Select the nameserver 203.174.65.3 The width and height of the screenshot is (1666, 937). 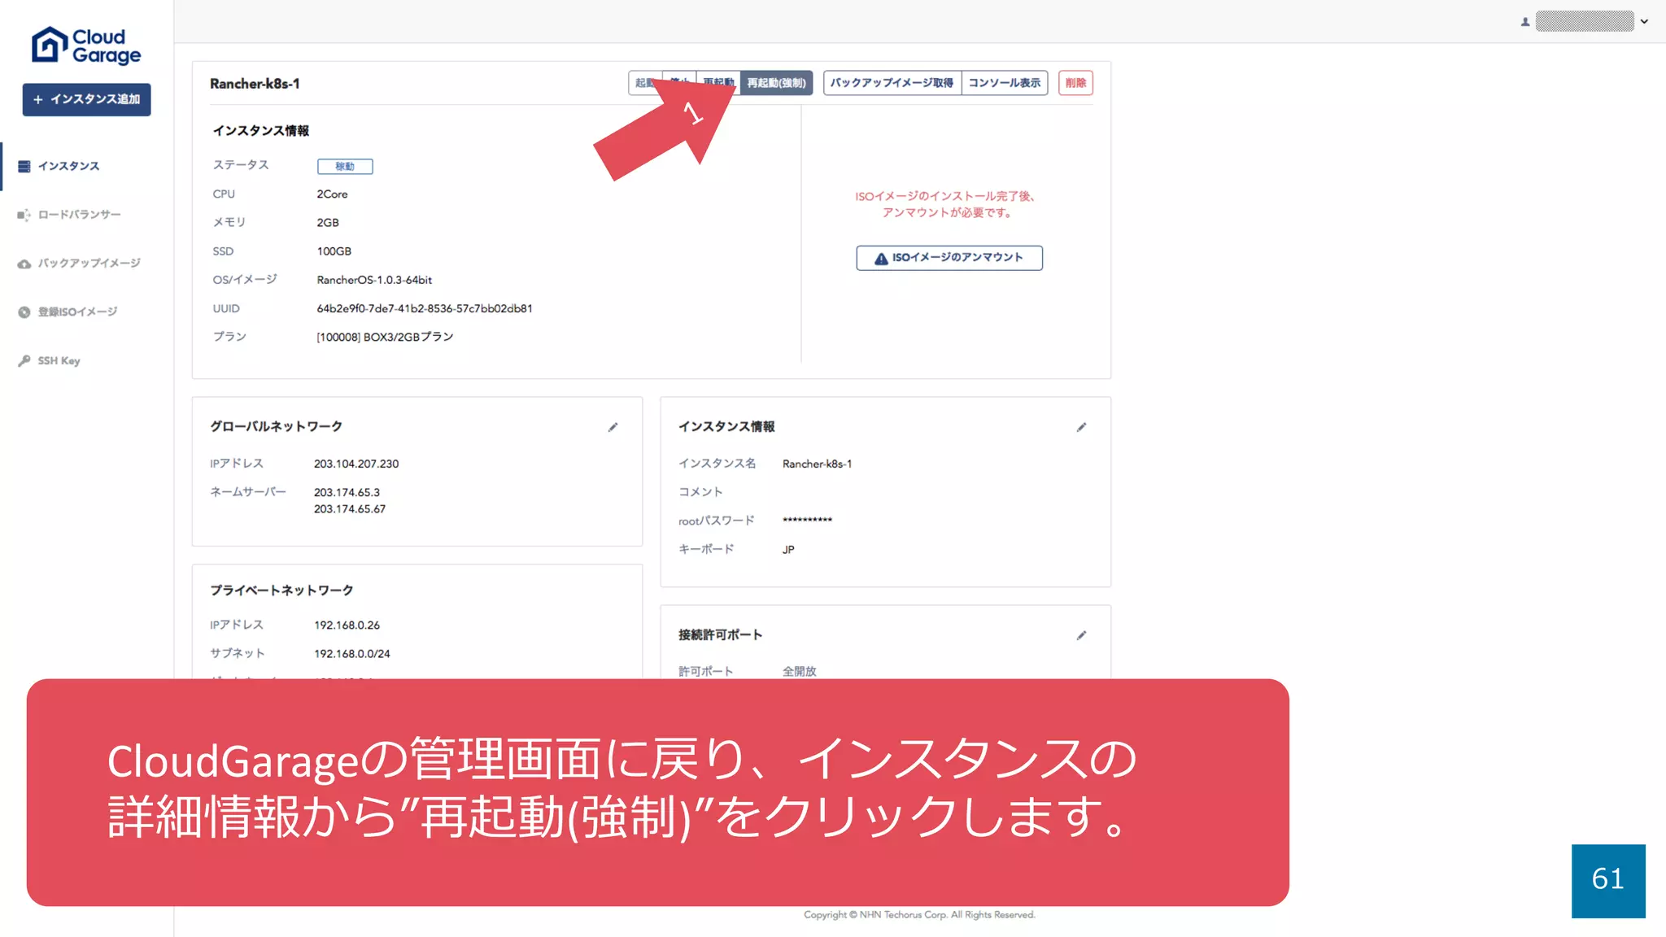[x=347, y=492]
